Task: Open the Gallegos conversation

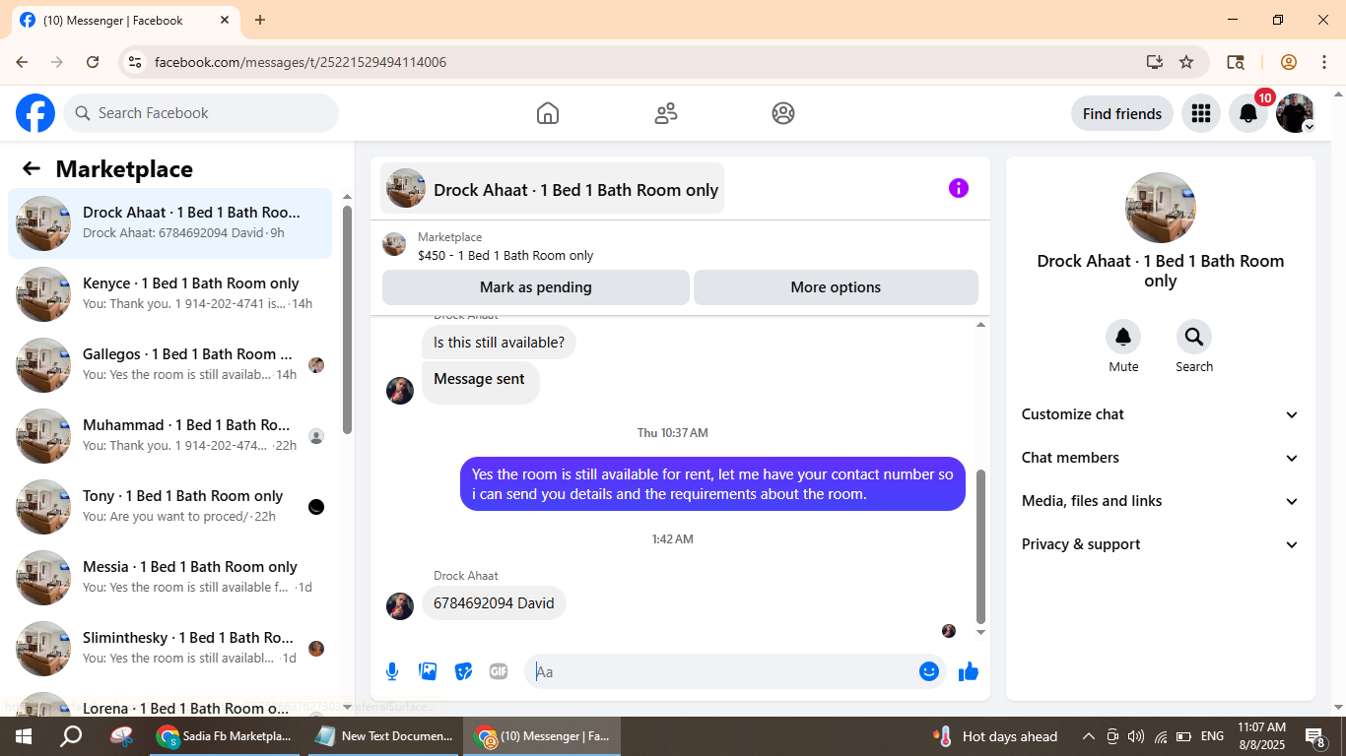Action: pos(169,365)
